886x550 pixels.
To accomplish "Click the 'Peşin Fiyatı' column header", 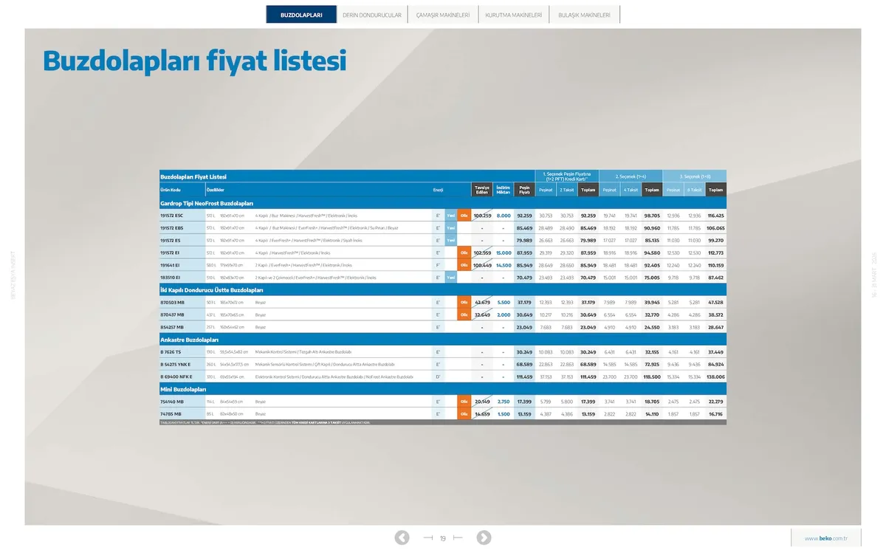I will pyautogui.click(x=524, y=190).
